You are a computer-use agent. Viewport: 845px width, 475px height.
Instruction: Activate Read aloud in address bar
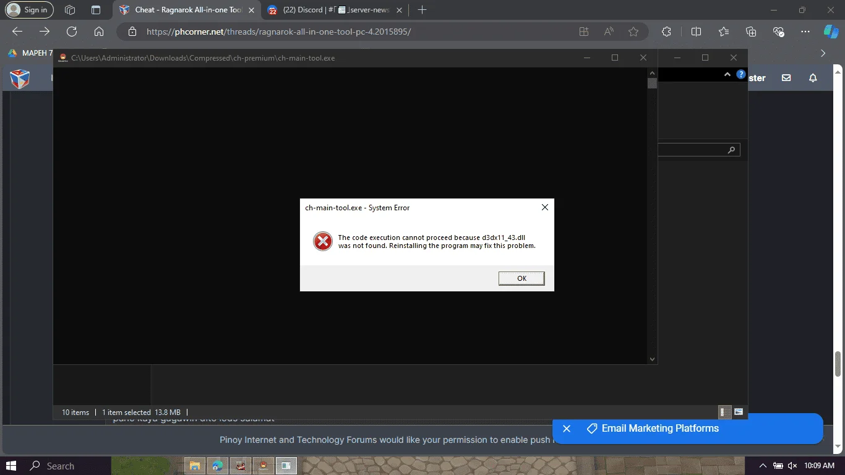pyautogui.click(x=609, y=32)
